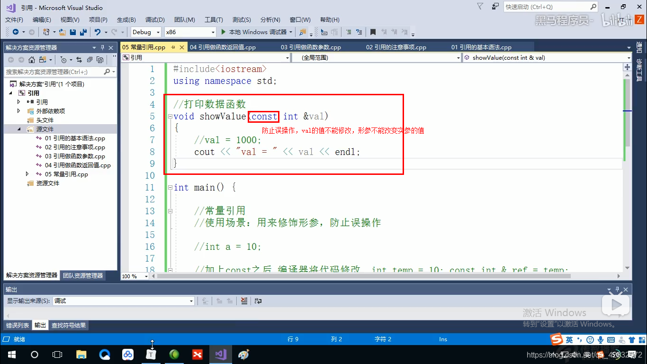The width and height of the screenshot is (647, 364).
Task: Collapse the main function code block
Action: point(170,188)
